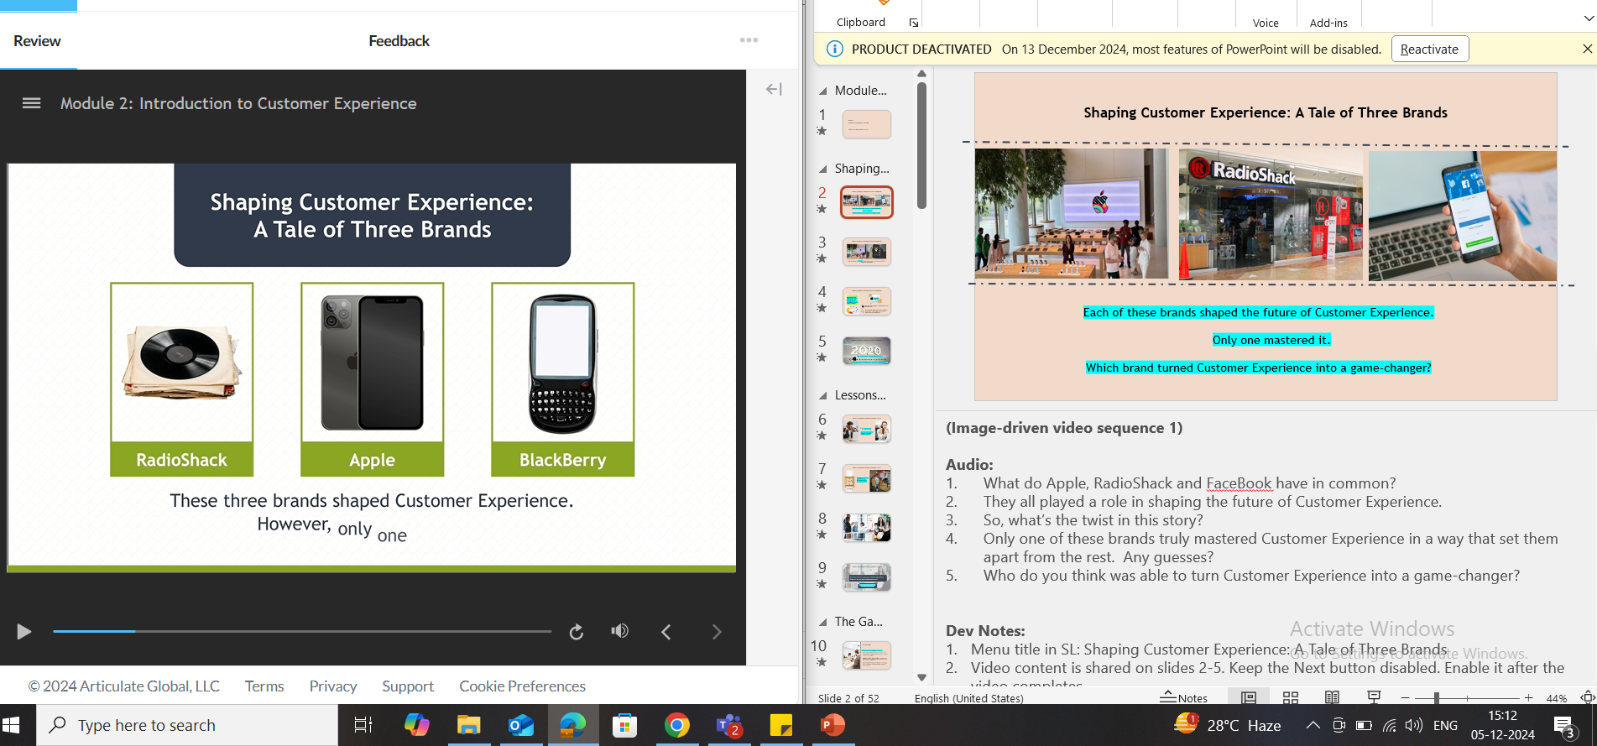Go to next slide in course player

pyautogui.click(x=717, y=632)
